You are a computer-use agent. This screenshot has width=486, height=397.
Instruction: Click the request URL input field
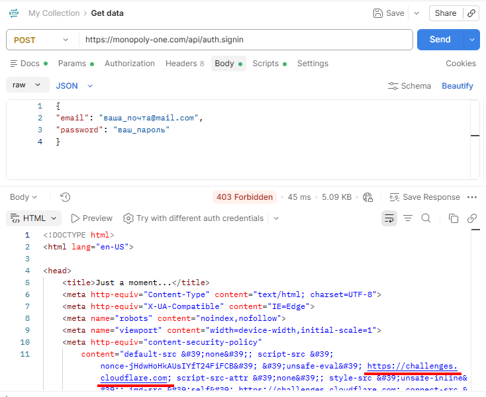coord(246,40)
